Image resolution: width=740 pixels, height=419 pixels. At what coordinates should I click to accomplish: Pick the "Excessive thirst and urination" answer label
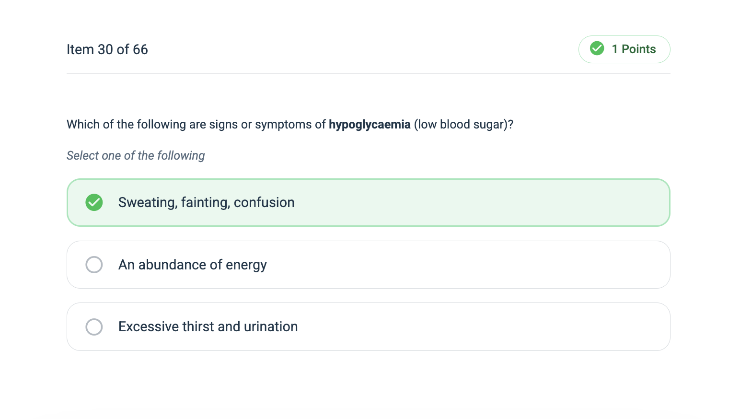click(208, 327)
